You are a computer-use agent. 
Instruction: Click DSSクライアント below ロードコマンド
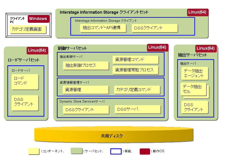pos(25,103)
